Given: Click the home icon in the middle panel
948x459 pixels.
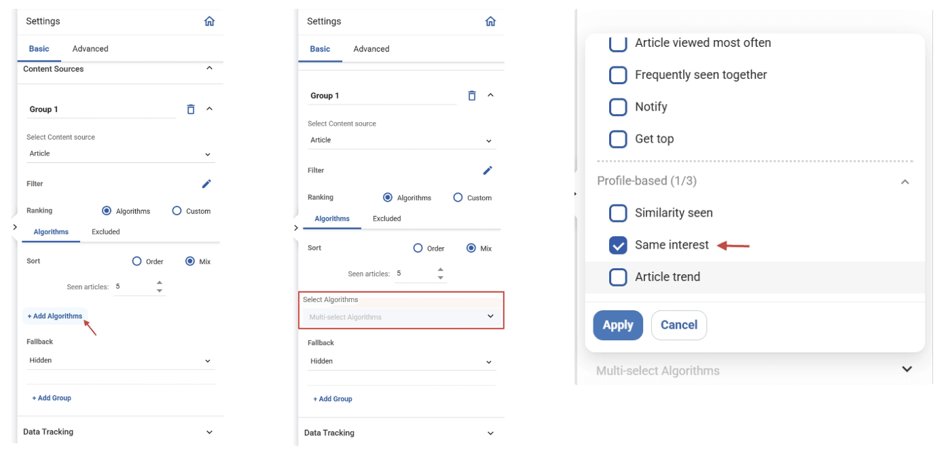Looking at the screenshot, I should point(490,21).
